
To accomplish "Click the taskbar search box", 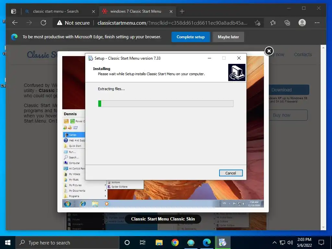I will click(x=67, y=243).
